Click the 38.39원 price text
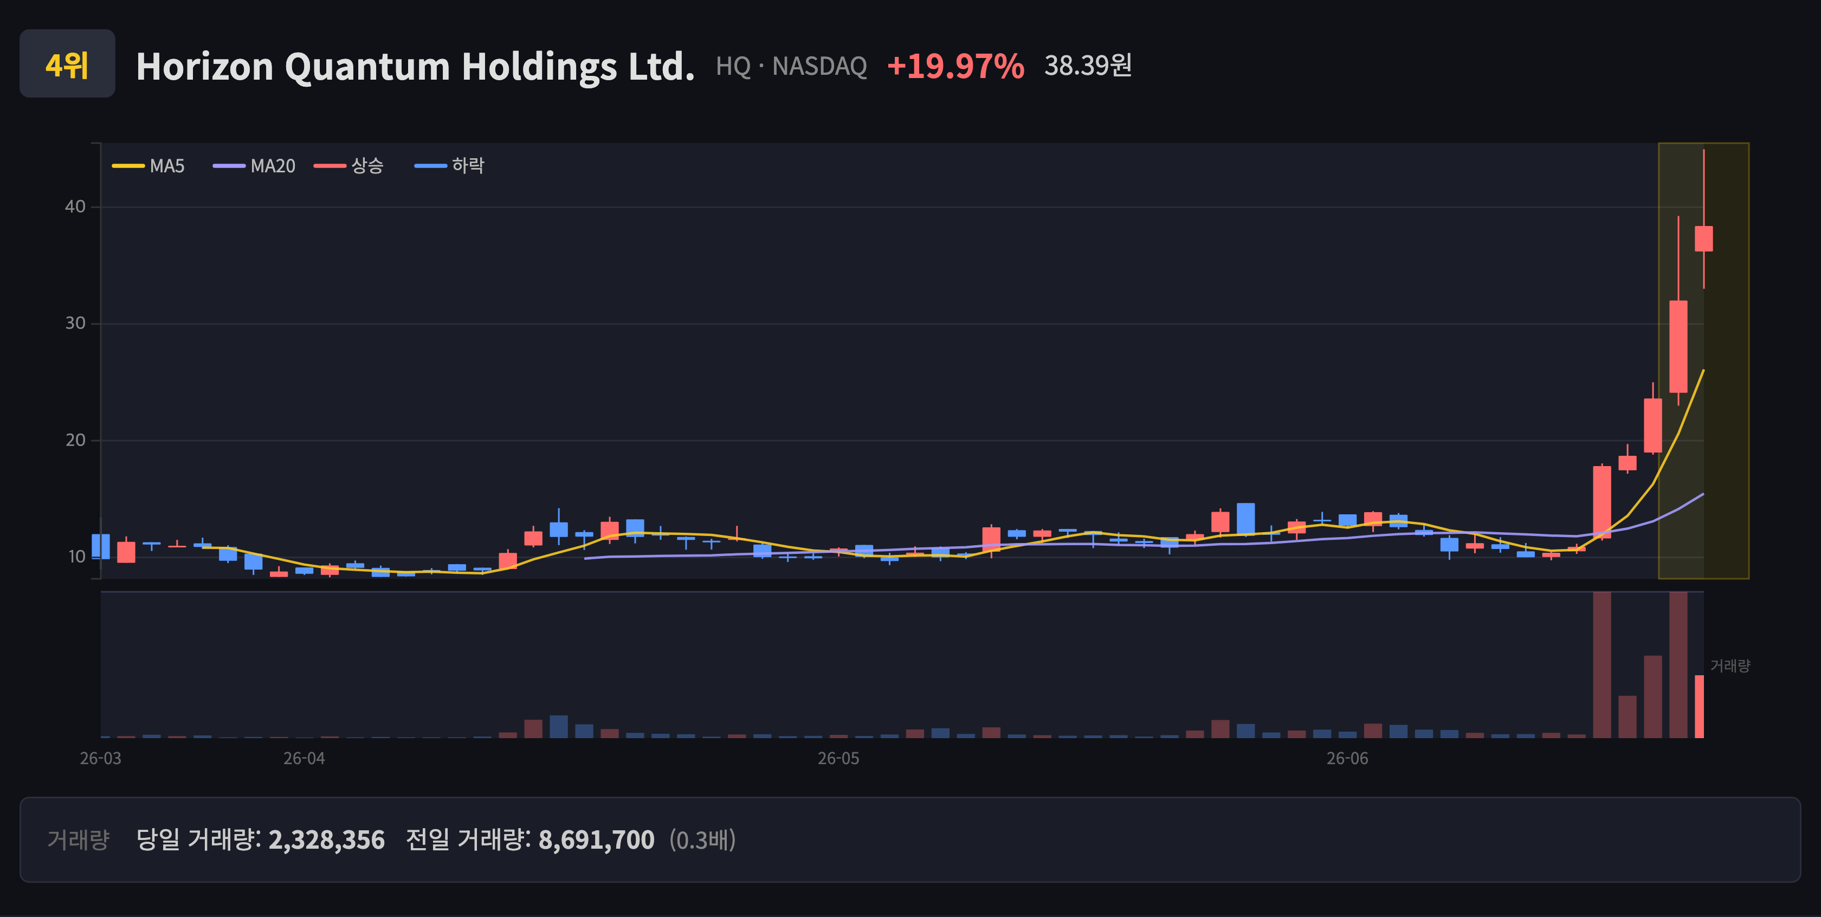 click(1088, 65)
